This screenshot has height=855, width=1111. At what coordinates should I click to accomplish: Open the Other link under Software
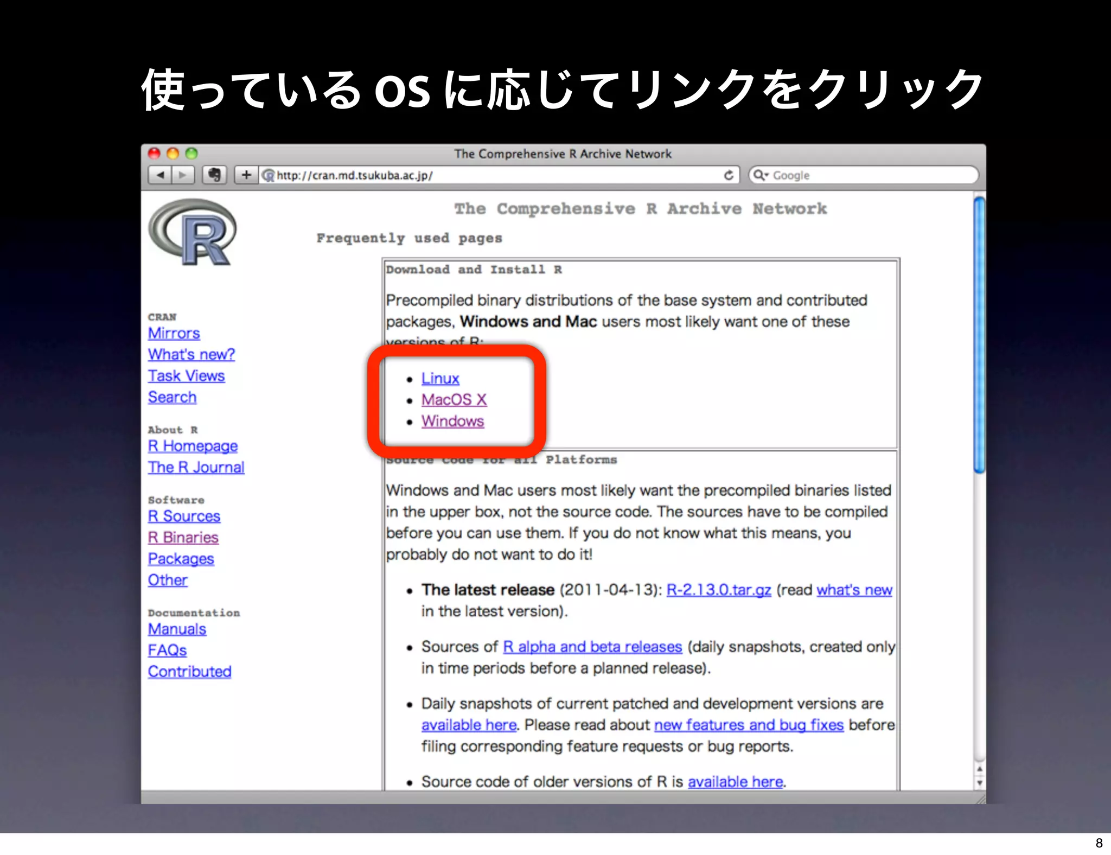[168, 580]
